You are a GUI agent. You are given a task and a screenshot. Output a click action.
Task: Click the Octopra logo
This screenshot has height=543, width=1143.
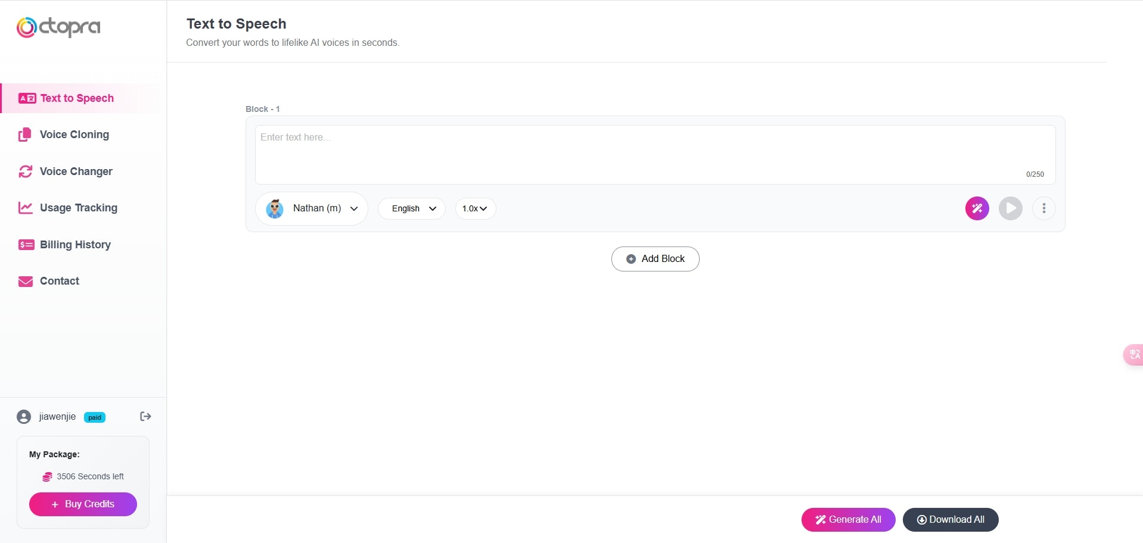[58, 27]
